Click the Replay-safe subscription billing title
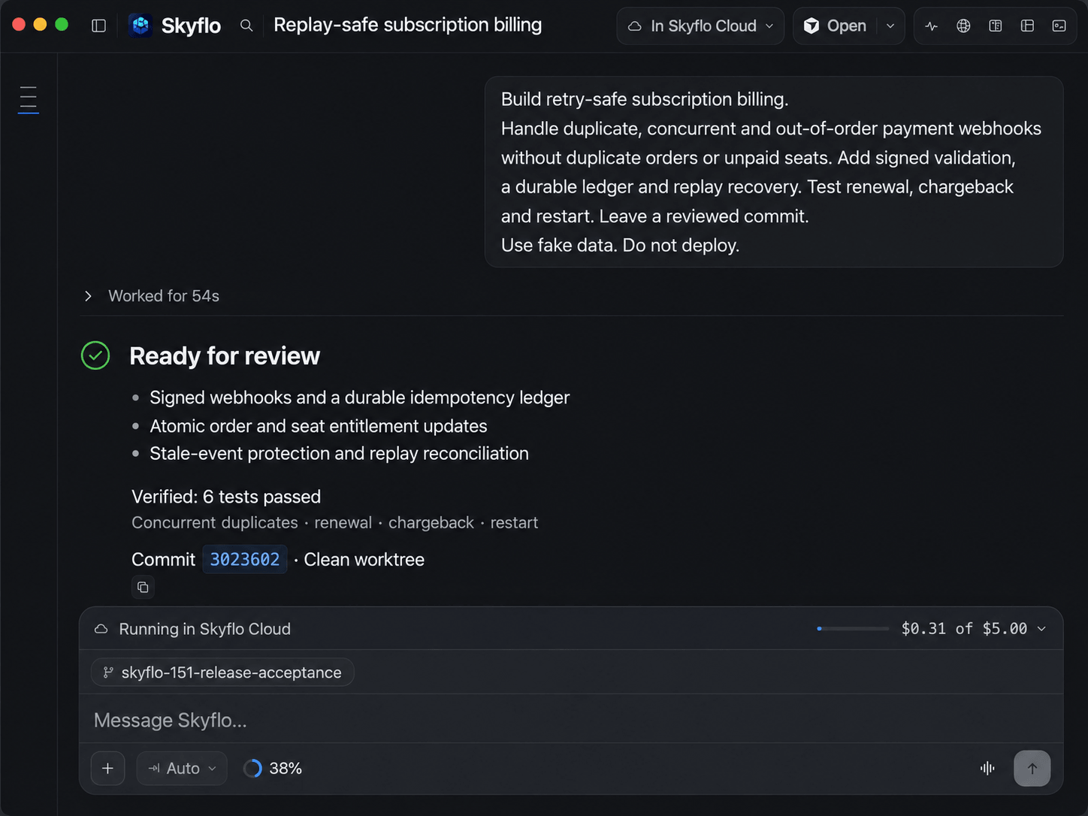Viewport: 1088px width, 816px height. [x=408, y=25]
